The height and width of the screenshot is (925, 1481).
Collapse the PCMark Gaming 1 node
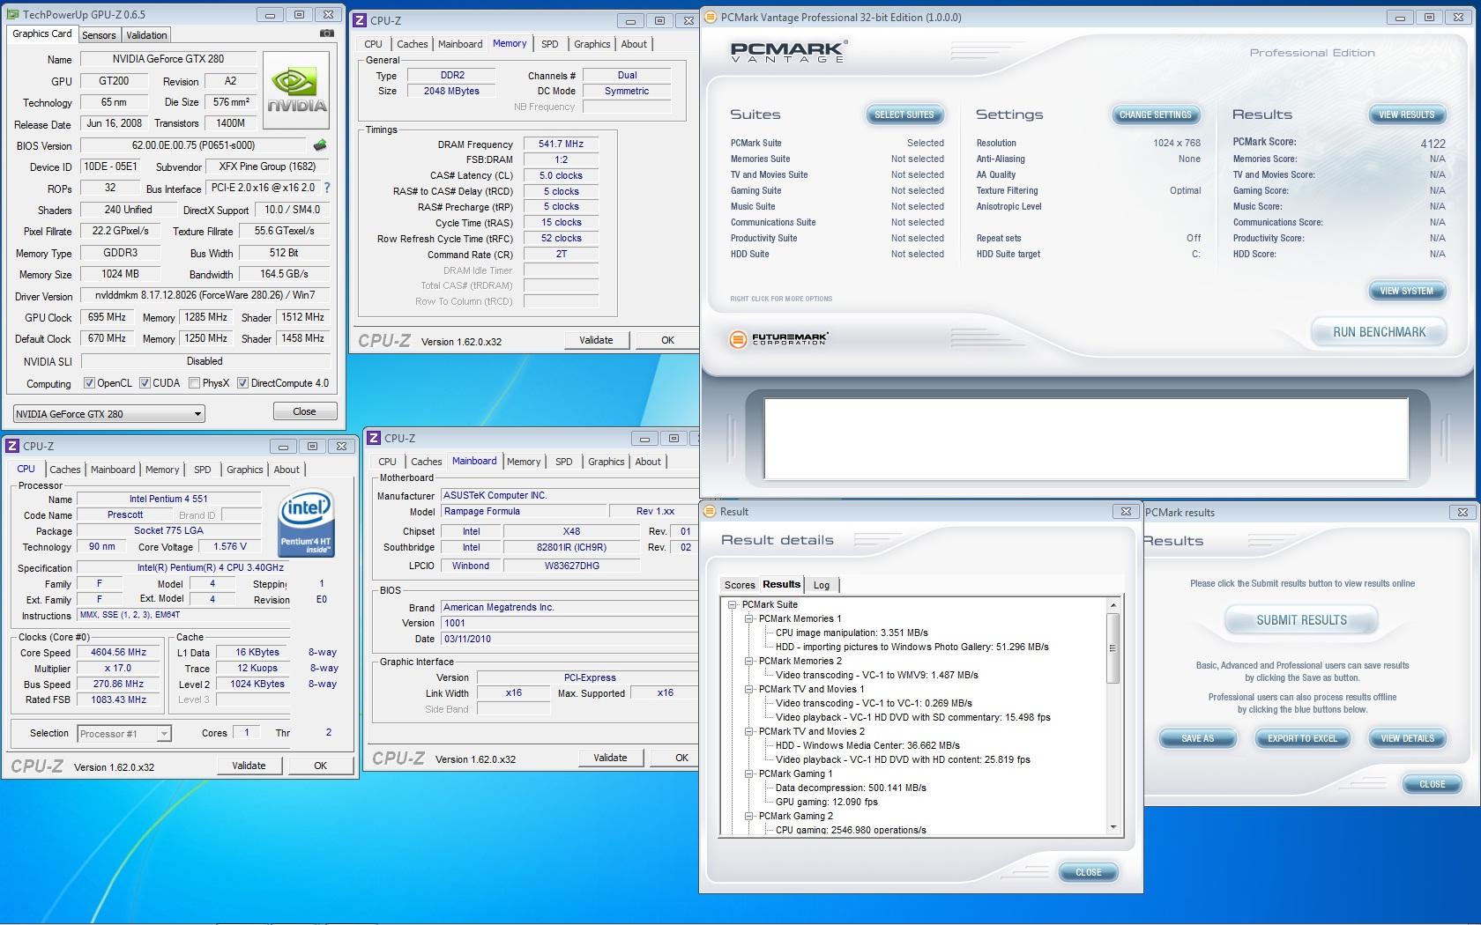click(x=748, y=773)
